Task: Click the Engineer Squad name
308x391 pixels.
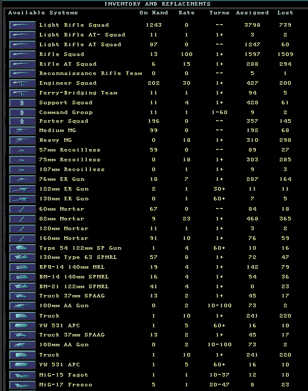Action: click(68, 83)
